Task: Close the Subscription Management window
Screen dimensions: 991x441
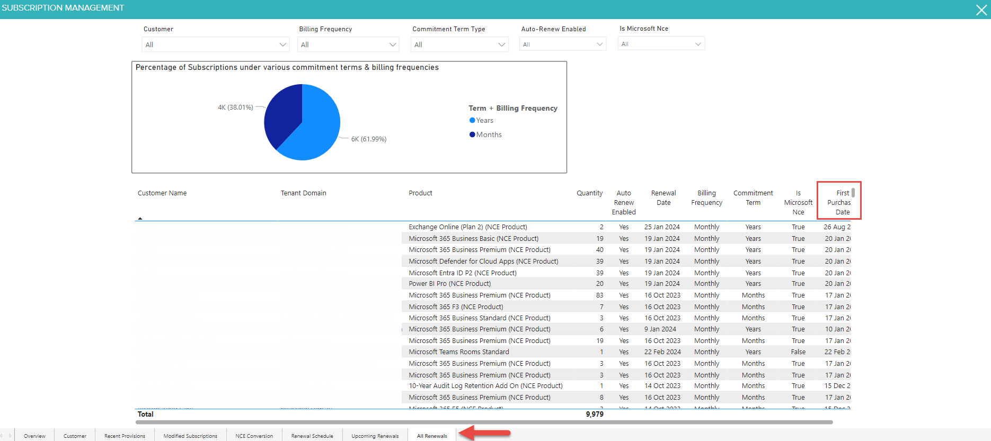Action: coord(981,10)
